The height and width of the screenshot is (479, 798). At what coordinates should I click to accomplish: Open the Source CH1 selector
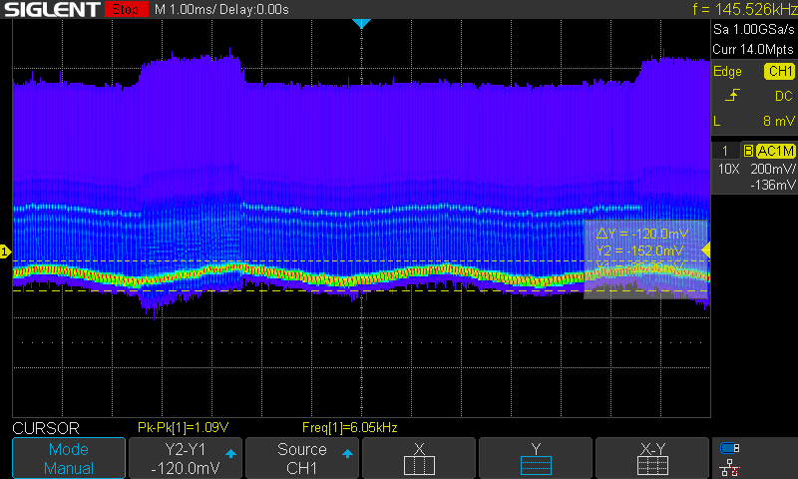[302, 459]
